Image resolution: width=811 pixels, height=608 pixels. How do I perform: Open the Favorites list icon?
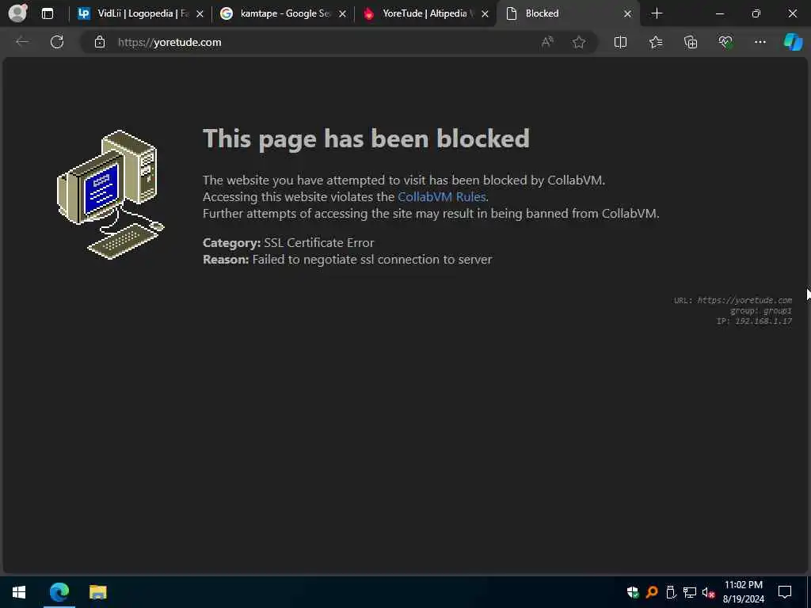655,42
